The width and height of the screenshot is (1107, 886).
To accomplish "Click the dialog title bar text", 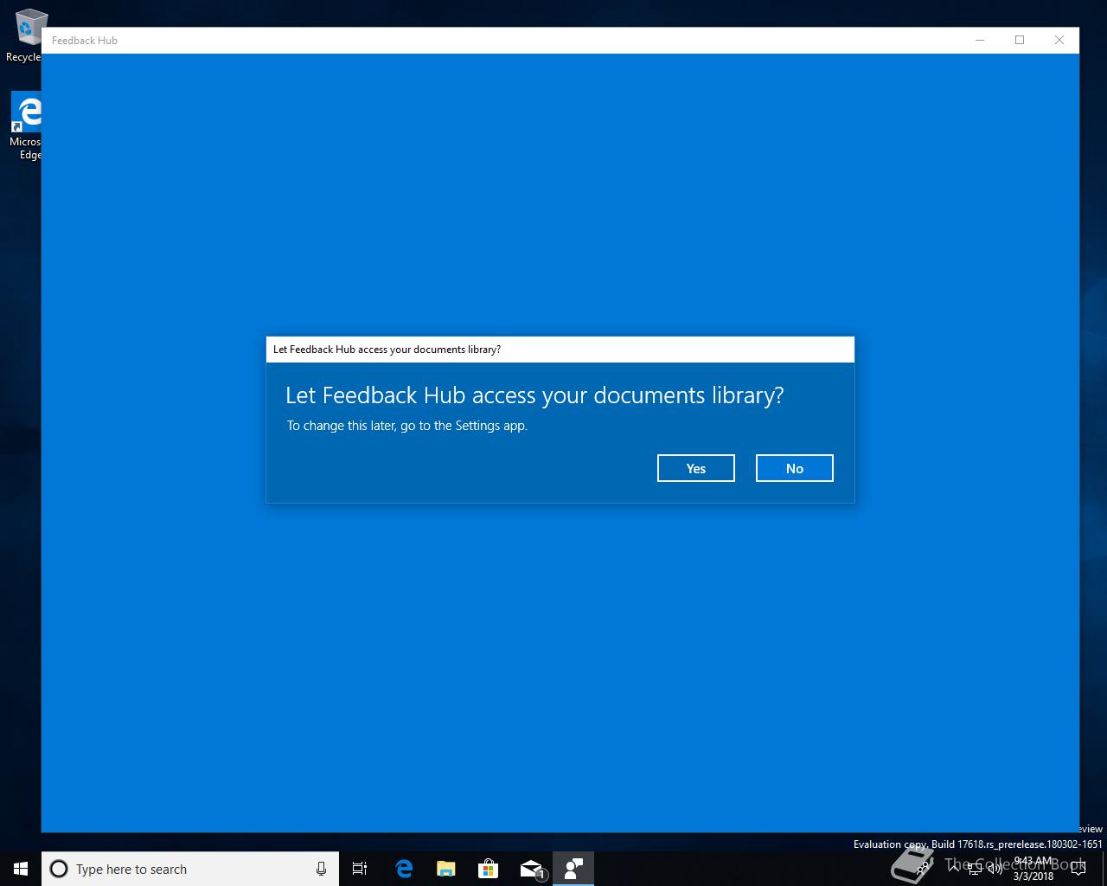I will [x=387, y=350].
